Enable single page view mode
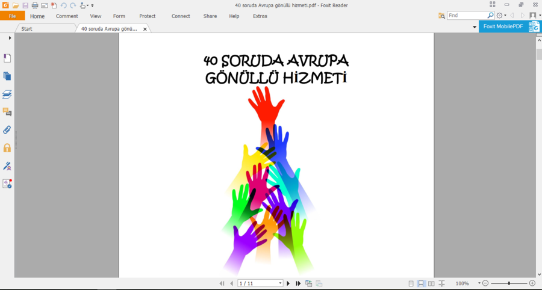This screenshot has height=290, width=542. pyautogui.click(x=411, y=283)
